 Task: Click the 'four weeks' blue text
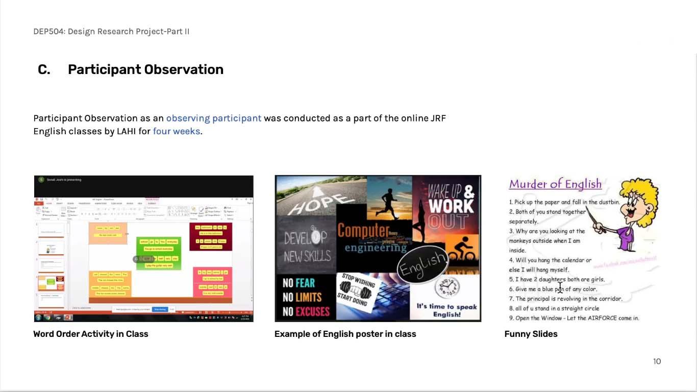tap(176, 131)
